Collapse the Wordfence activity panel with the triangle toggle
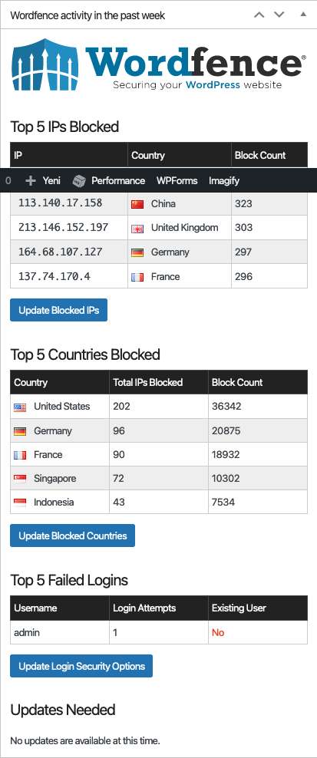317x758 pixels. (303, 15)
